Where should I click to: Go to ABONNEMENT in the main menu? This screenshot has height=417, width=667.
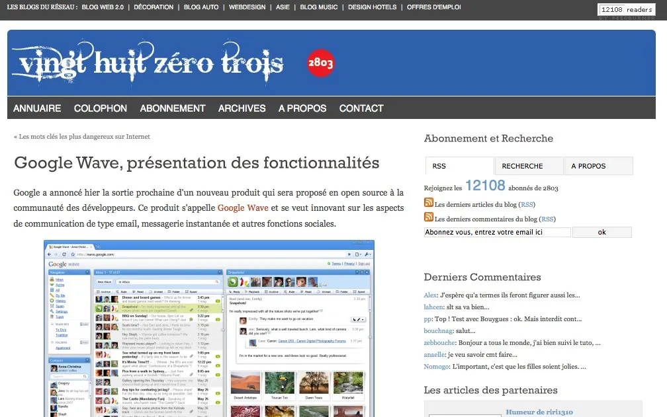(x=173, y=108)
